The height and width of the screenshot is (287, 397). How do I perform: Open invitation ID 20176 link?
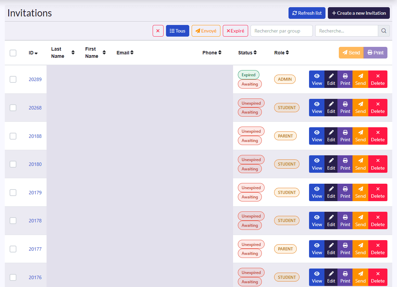point(35,277)
